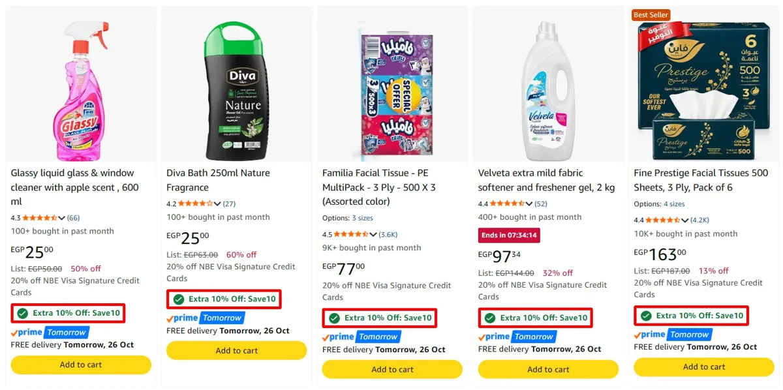Expand rating chevron for Diva Bath

point(218,204)
